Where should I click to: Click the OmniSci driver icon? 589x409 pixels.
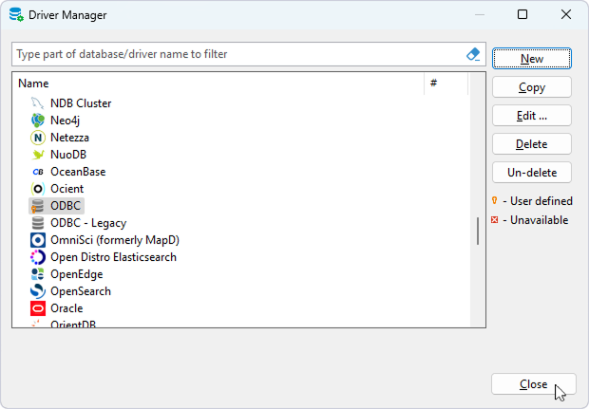tap(38, 240)
